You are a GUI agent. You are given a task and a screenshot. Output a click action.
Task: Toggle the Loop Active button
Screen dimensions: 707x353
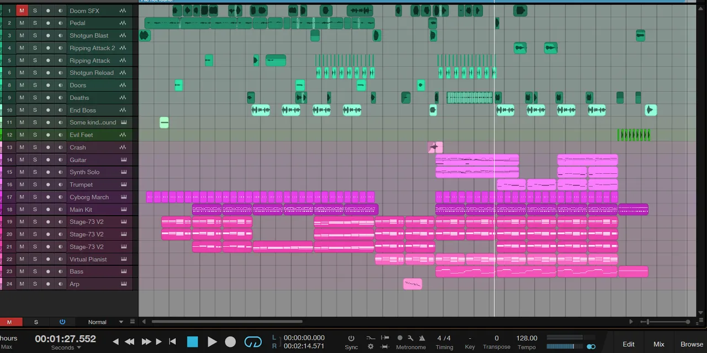tap(253, 343)
